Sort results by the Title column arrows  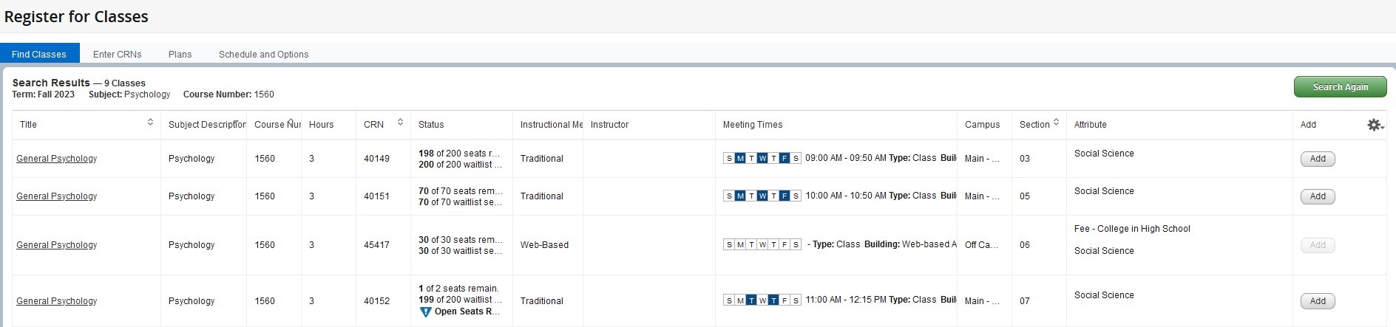point(151,123)
